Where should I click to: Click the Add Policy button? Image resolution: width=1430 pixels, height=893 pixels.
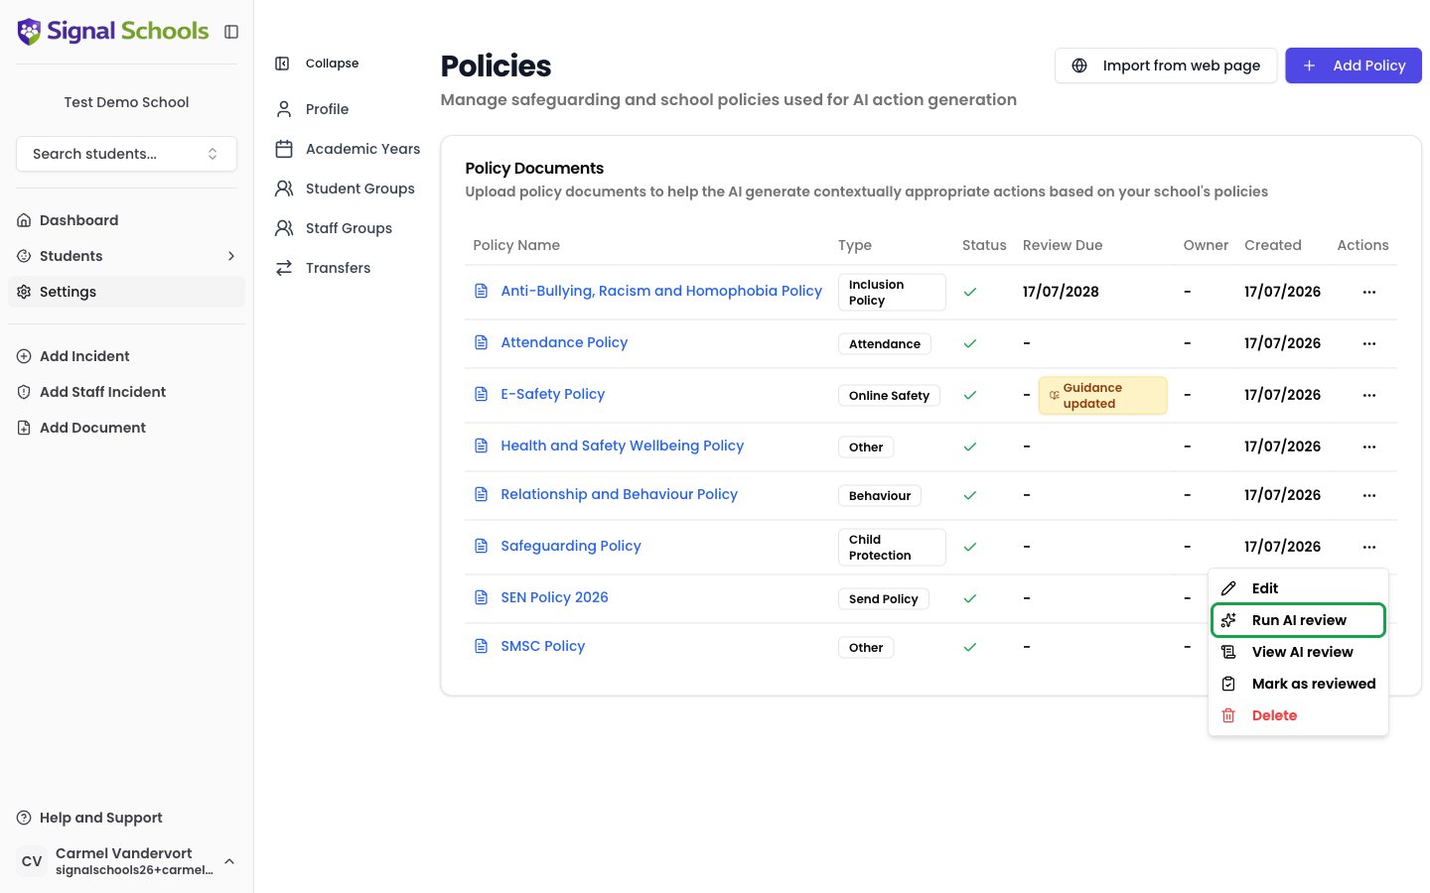(x=1354, y=65)
